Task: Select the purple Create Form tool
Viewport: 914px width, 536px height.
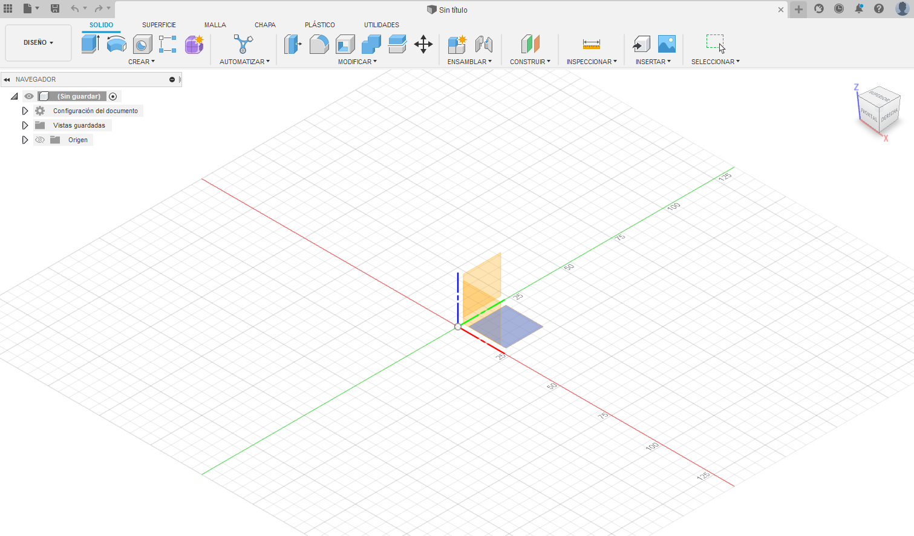Action: [194, 44]
